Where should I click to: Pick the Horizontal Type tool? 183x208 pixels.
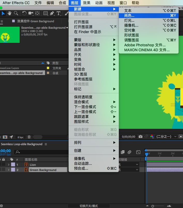pos(58,13)
